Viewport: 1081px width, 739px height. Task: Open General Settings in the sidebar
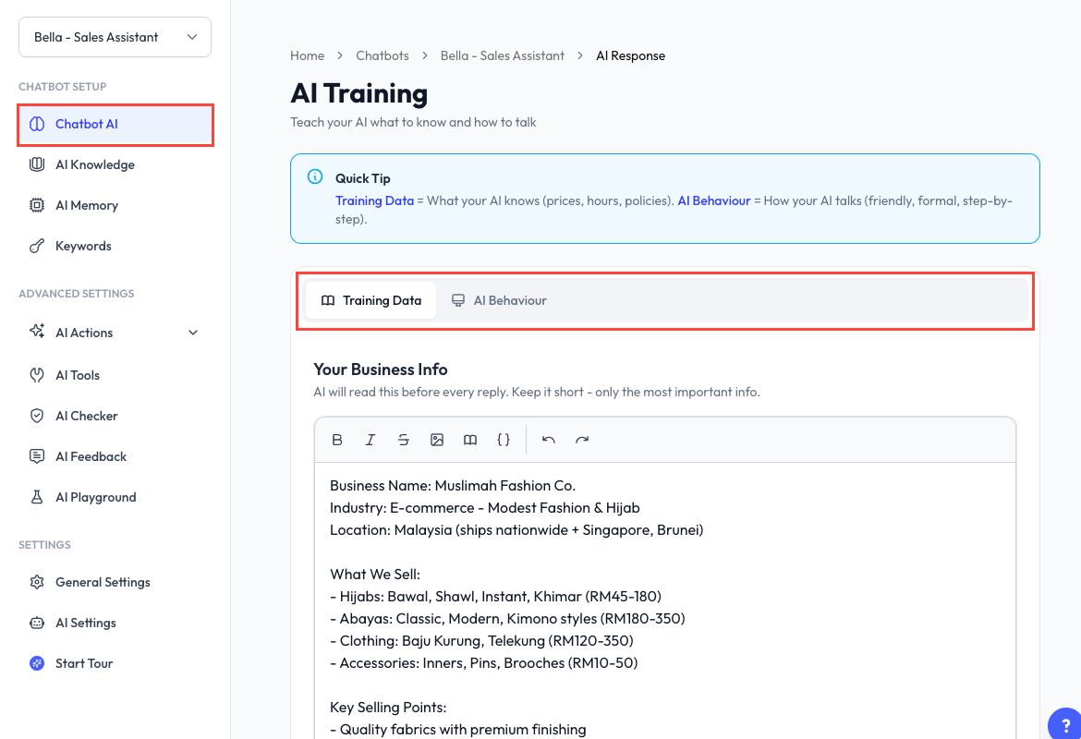tap(115, 582)
